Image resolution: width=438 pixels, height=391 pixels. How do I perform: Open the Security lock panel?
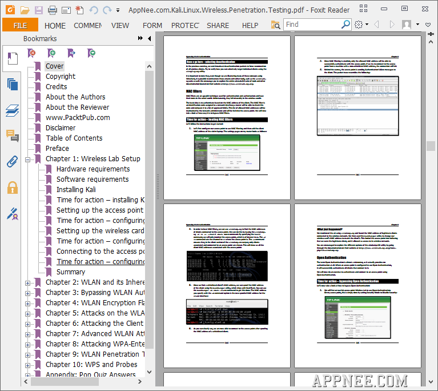click(x=13, y=187)
